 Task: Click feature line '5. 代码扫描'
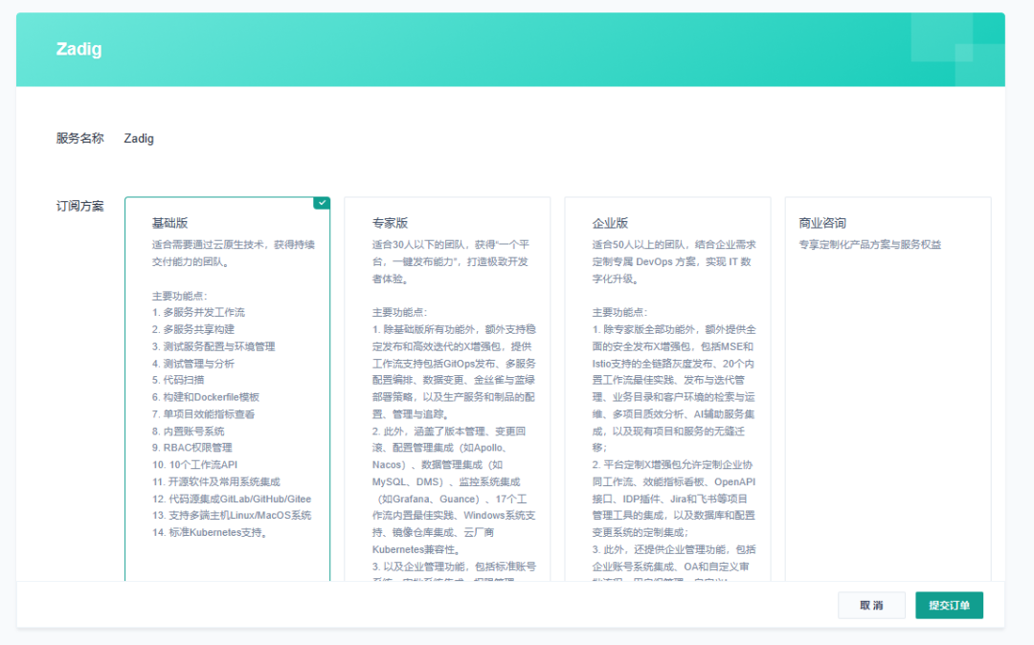click(178, 380)
